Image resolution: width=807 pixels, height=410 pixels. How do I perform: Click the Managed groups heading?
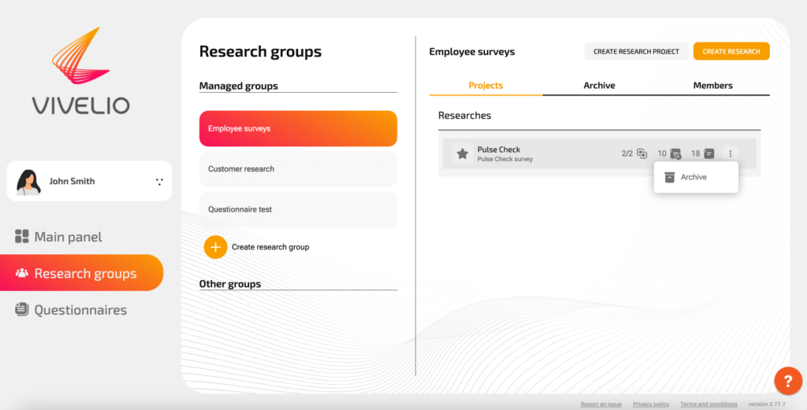238,86
